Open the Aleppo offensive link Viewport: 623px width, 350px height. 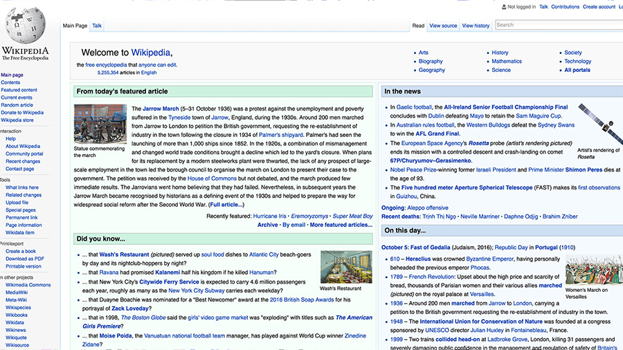tap(428, 208)
